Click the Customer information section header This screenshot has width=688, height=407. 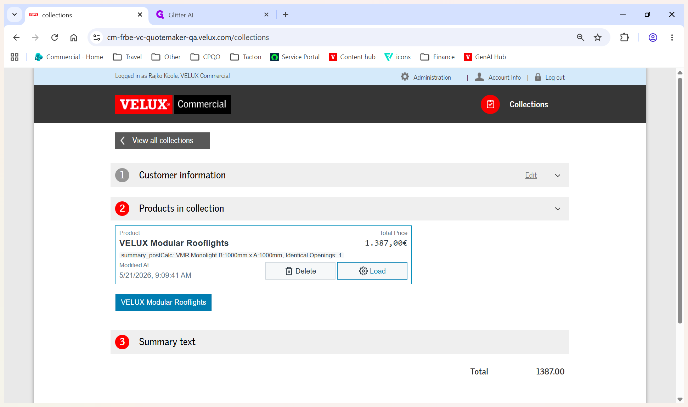[x=340, y=175]
